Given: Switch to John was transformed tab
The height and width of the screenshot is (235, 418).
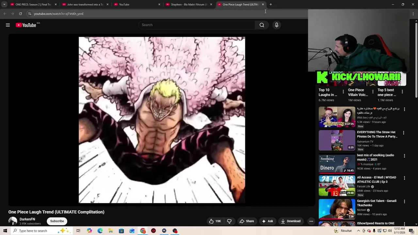Looking at the screenshot, I should [x=85, y=5].
